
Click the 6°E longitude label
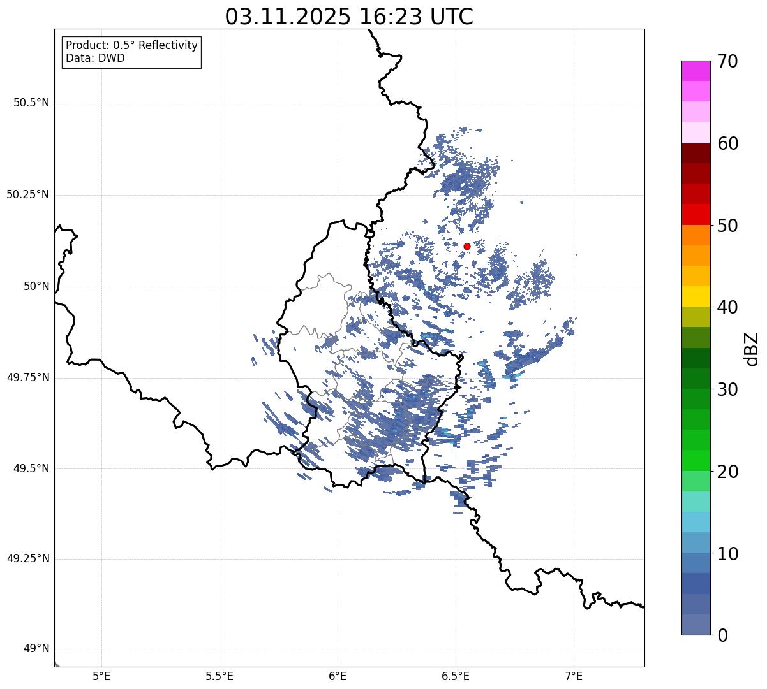(338, 676)
